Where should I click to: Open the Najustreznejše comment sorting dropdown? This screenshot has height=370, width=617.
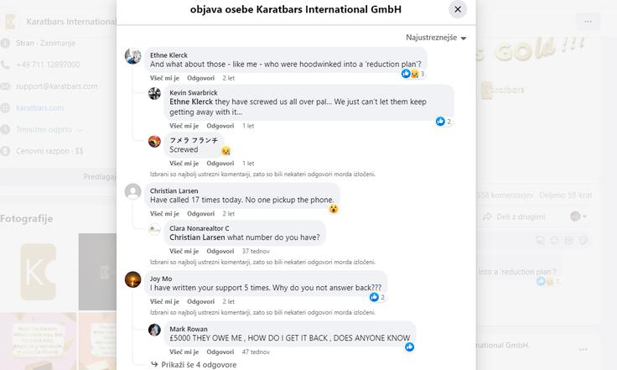click(x=436, y=38)
